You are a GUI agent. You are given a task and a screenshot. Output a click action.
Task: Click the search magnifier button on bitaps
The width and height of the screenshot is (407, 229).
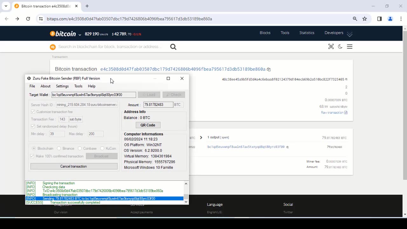173,47
